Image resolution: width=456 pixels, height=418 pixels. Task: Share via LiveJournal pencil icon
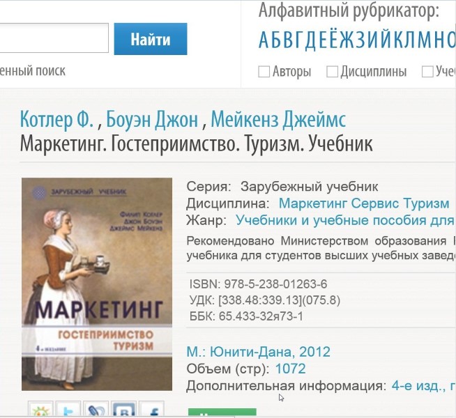pos(96,410)
